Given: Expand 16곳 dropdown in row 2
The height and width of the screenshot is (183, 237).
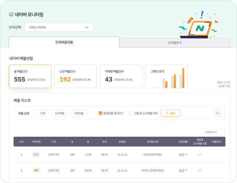Looking at the screenshot, I should (x=183, y=170).
